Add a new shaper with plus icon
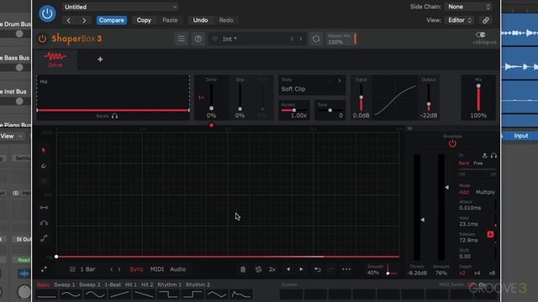This screenshot has height=302, width=538. tap(100, 60)
